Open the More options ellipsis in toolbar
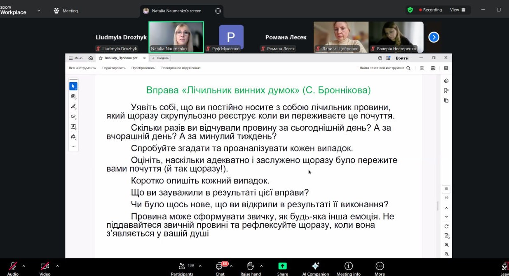The width and height of the screenshot is (509, 276). click(x=380, y=266)
